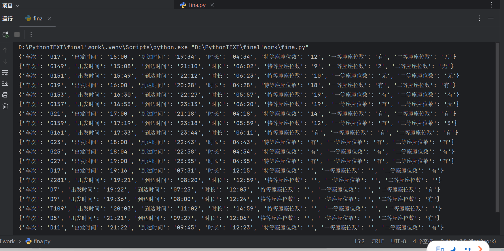Jump down the stack trace
The image size is (504, 251).
(5, 61)
